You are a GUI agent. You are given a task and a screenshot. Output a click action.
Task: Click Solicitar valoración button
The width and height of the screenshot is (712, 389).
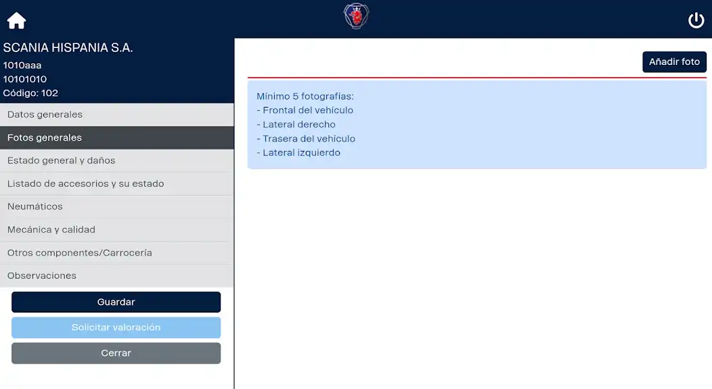point(116,327)
